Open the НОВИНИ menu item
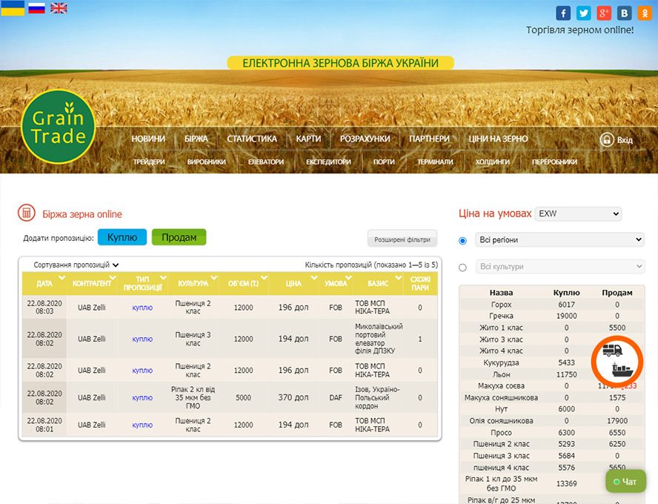The image size is (658, 504). 148,139
